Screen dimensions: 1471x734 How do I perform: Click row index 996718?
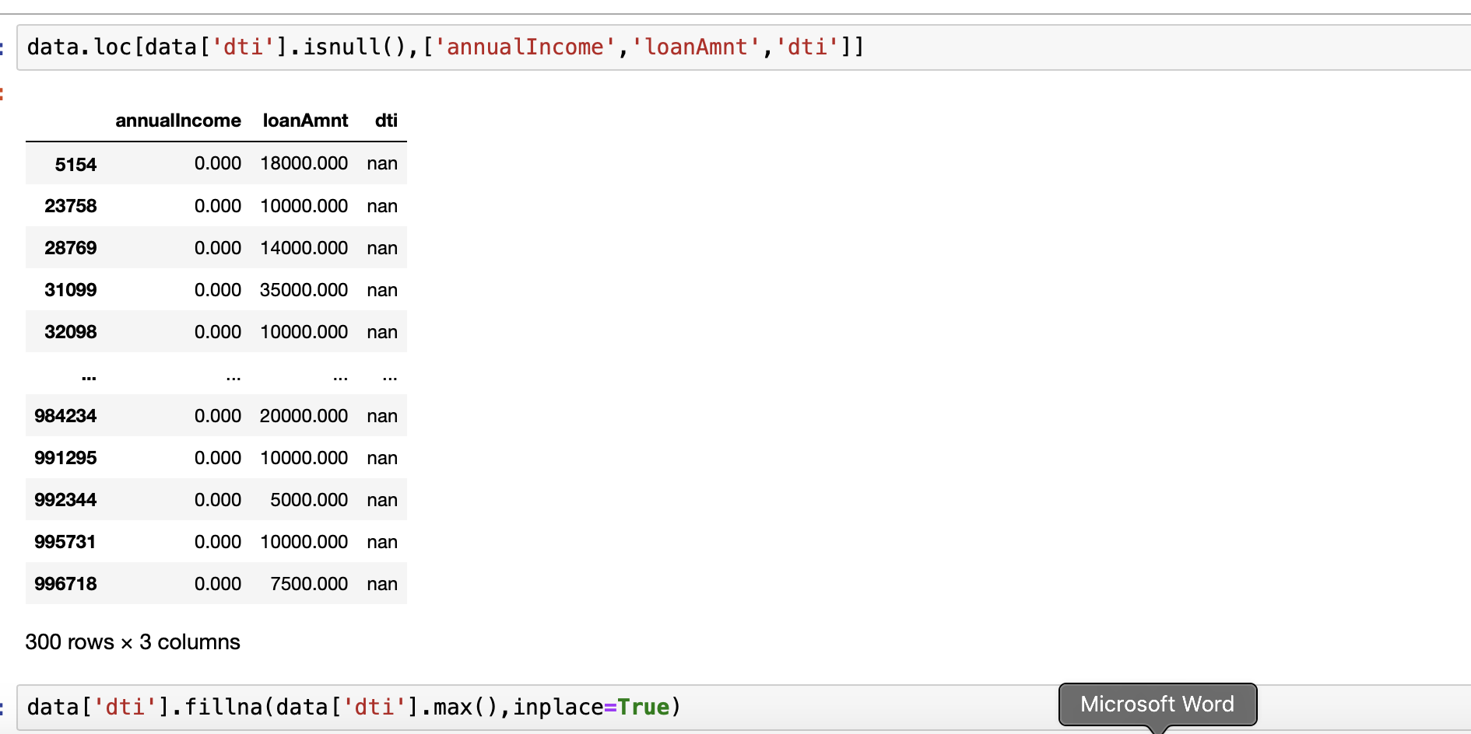coord(65,584)
